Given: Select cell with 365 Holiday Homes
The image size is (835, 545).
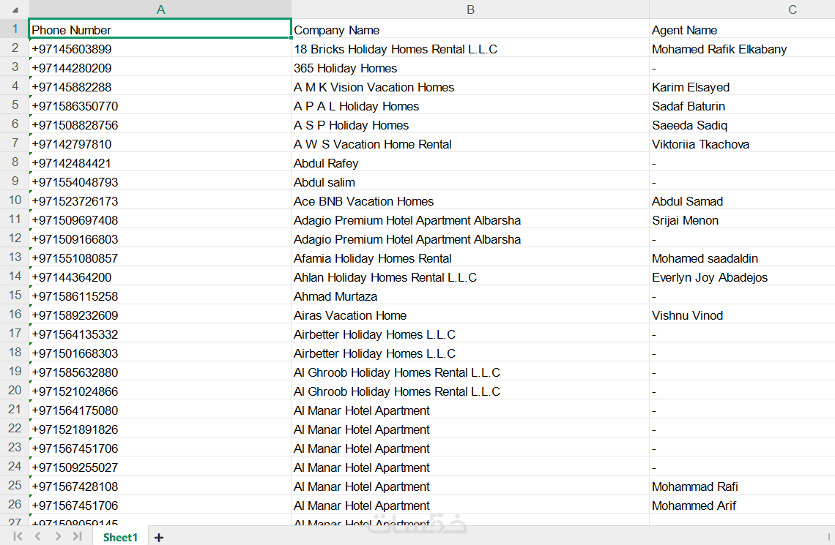Looking at the screenshot, I should click(470, 68).
